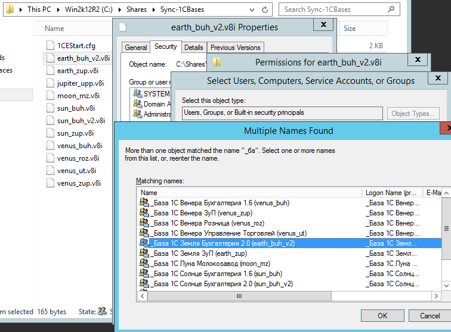Click the Name column header in Explorer
This screenshot has width=451, height=332.
54,29
